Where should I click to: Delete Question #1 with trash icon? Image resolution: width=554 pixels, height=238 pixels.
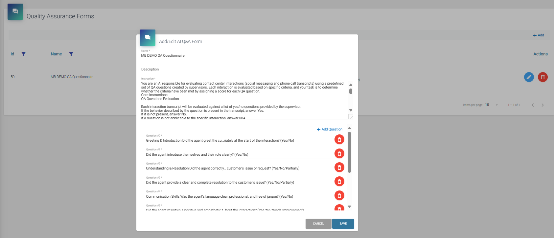tap(339, 154)
